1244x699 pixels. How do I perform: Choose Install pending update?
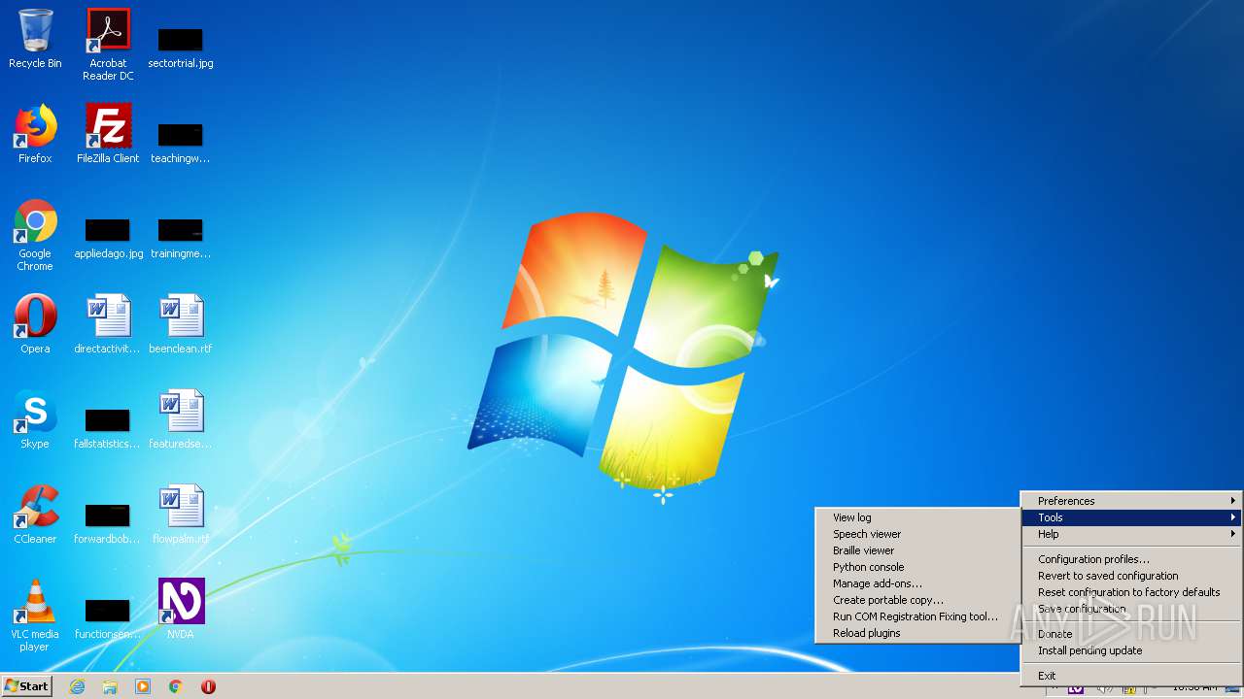click(x=1131, y=650)
